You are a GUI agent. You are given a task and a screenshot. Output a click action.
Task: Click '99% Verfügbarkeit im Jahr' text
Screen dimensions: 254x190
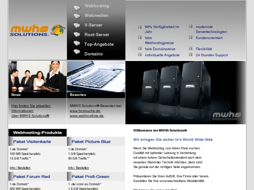(162, 29)
